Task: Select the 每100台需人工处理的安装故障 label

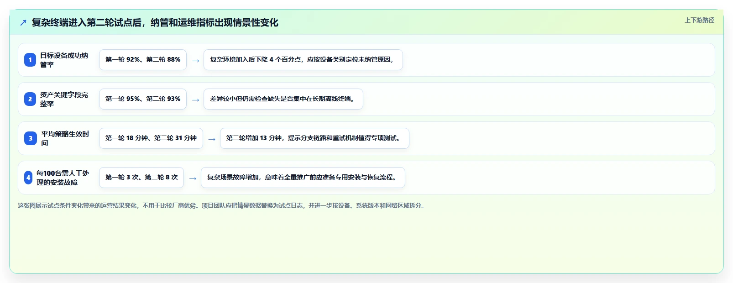Action: tap(63, 178)
